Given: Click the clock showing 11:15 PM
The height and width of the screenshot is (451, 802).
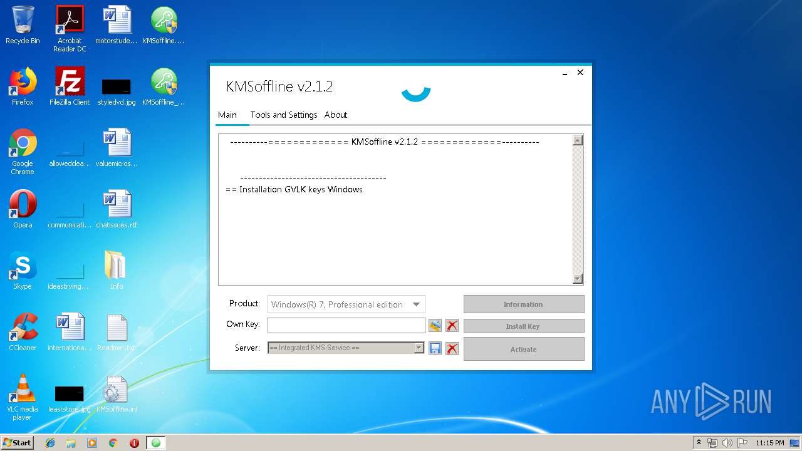Looking at the screenshot, I should (769, 443).
